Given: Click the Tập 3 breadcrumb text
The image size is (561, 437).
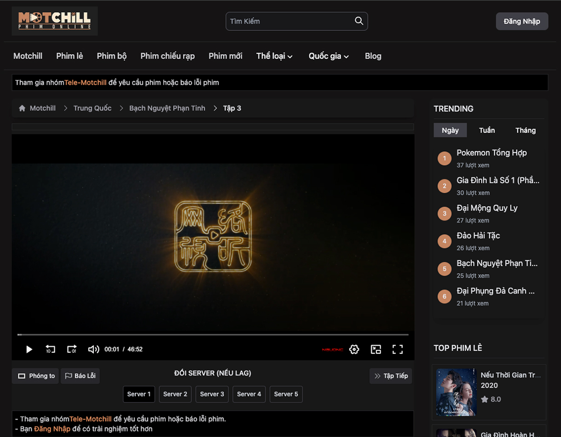Looking at the screenshot, I should [232, 108].
